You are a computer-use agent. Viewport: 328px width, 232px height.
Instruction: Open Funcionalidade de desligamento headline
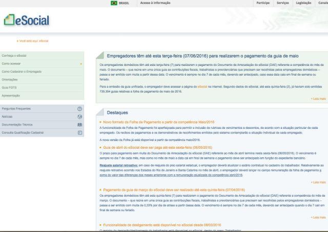click(x=162, y=225)
